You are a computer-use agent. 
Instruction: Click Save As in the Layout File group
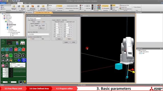3,9
